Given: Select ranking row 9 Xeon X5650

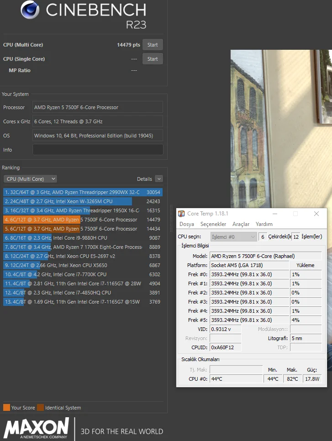Looking at the screenshot, I should 83,265.
